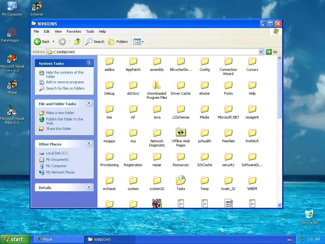The height and width of the screenshot is (244, 325).
Task: Go to Local Disk (C:)
Action: (x=57, y=153)
